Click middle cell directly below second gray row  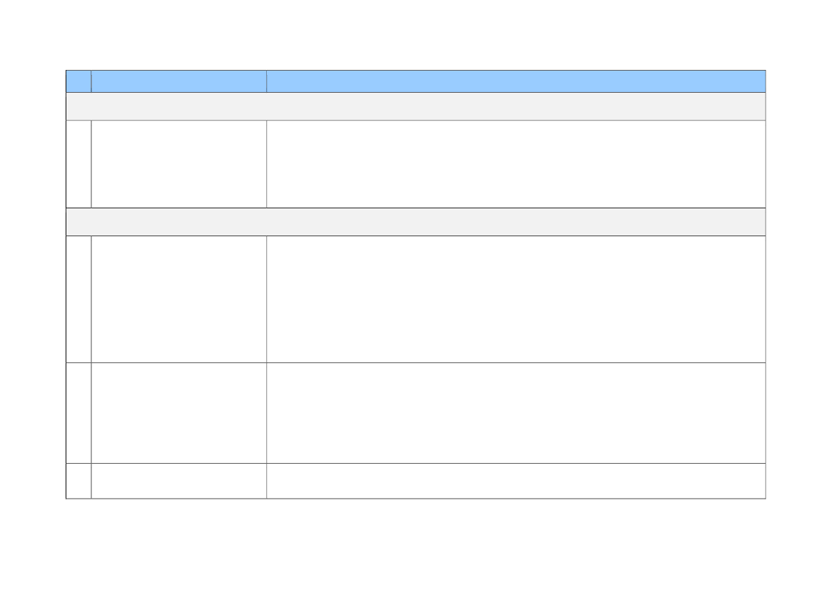(178, 300)
